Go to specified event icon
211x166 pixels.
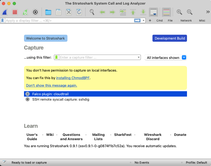123,12
